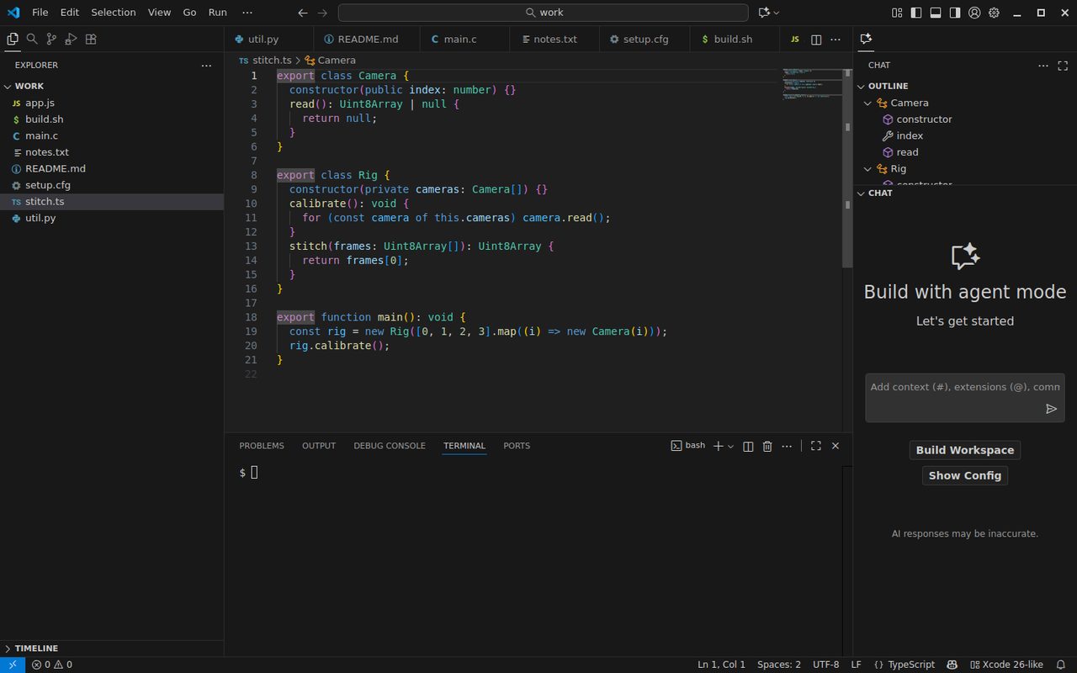This screenshot has width=1077, height=673.
Task: Change indentation via Spaces: 2
Action: (x=779, y=665)
